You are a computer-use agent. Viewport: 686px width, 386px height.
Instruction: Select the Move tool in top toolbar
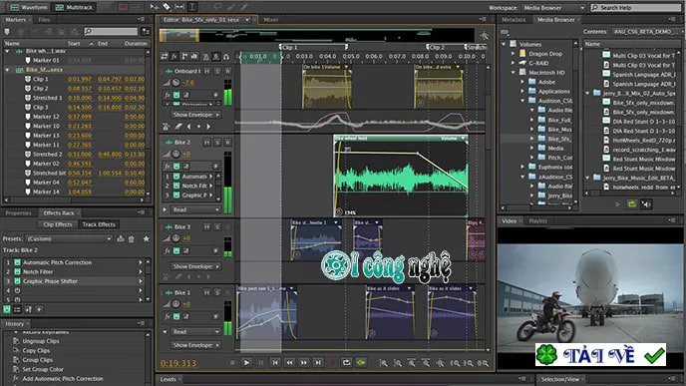tap(154, 7)
